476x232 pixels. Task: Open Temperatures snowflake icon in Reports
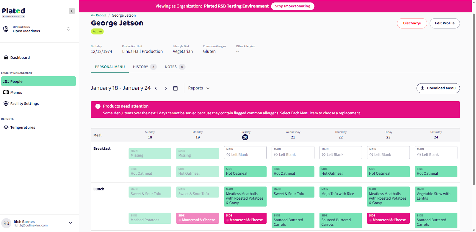(6, 127)
